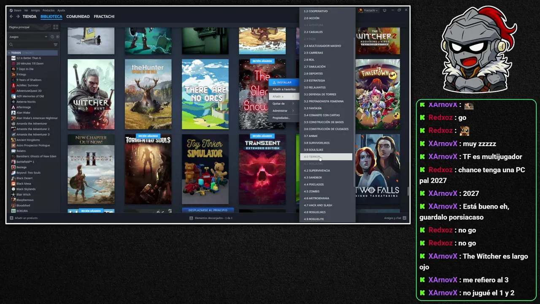
Task: Open Big Picture mode monitor icon
Action: click(384, 10)
